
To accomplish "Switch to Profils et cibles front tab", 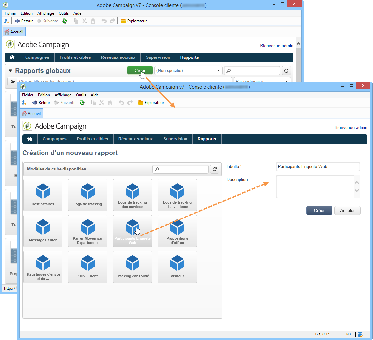I will 92,139.
